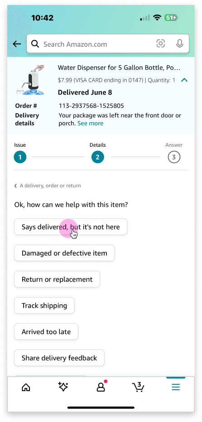Viewport: 202px width, 422px height.
Task: Tap the back arrow icon
Action: (x=17, y=44)
